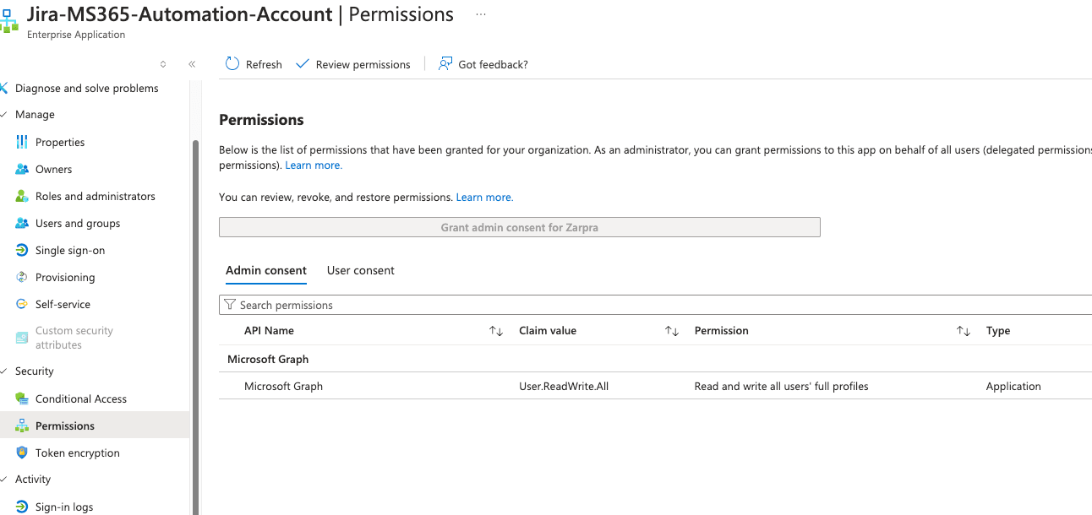The height and width of the screenshot is (515, 1092).
Task: Click the Roles and administrators icon
Action: click(x=22, y=196)
